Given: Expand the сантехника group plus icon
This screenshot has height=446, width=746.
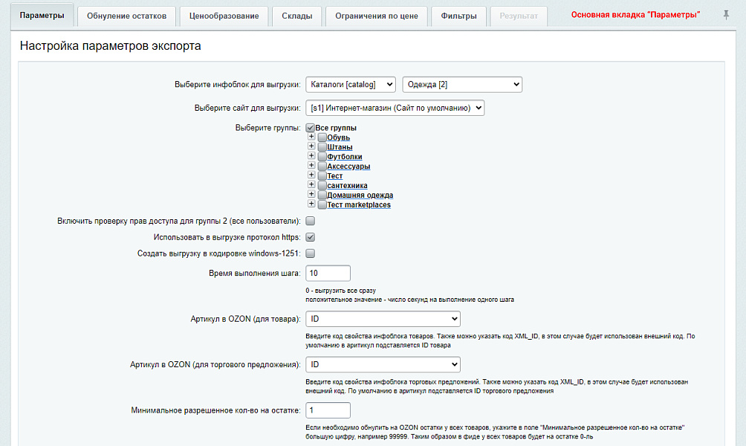Looking at the screenshot, I should 311,185.
